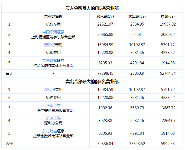The image size is (185, 150).
Task: Select net amount -3687.72
Action: coord(168,108)
